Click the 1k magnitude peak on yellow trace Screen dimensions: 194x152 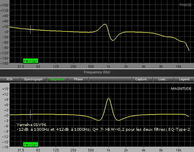(x=109, y=98)
